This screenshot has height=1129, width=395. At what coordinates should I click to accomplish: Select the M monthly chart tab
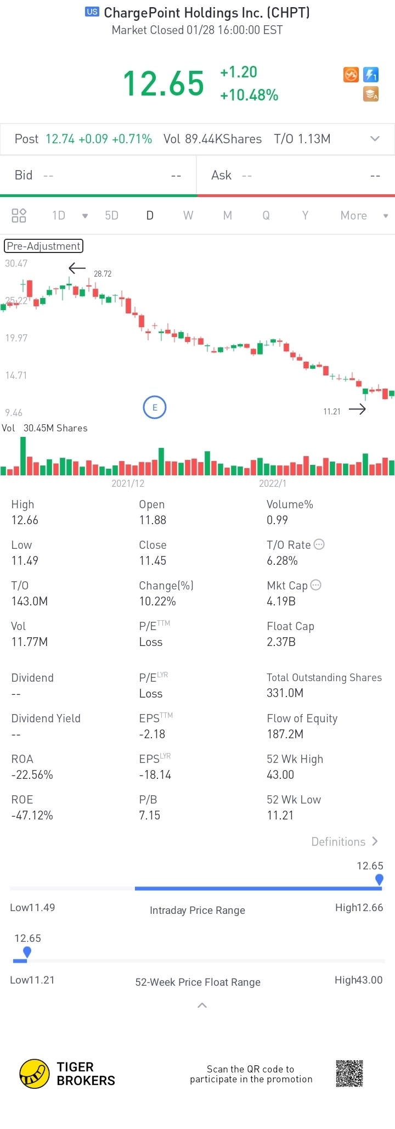pyautogui.click(x=228, y=216)
